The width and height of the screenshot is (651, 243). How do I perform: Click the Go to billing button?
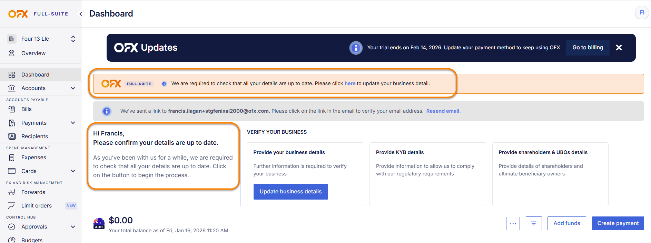(x=588, y=48)
